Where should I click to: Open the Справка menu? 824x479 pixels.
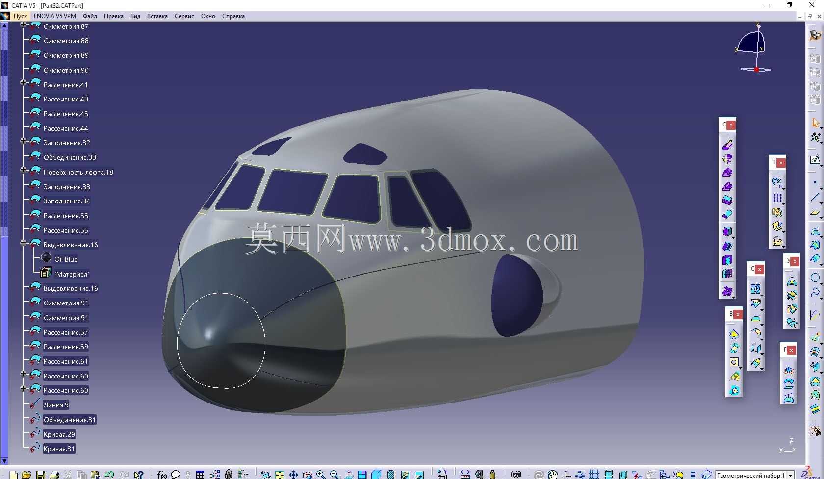[233, 16]
